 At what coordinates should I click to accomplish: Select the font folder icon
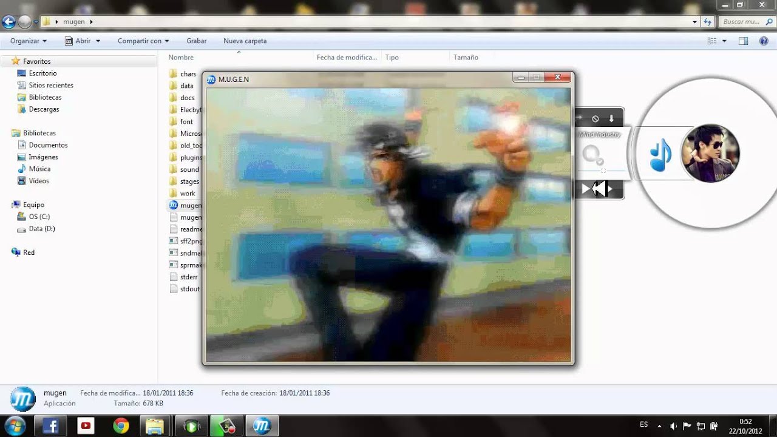173,121
